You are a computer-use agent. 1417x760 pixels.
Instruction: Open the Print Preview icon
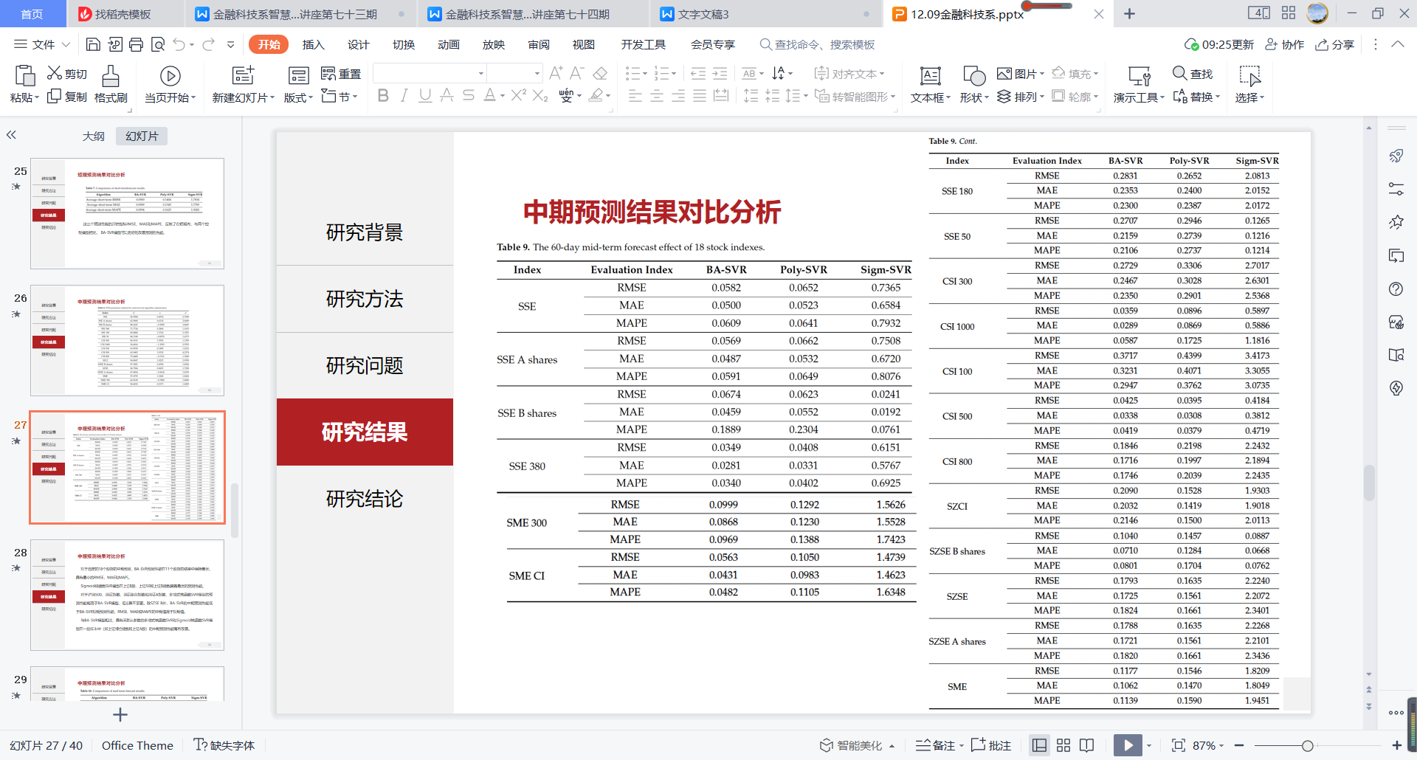click(157, 44)
